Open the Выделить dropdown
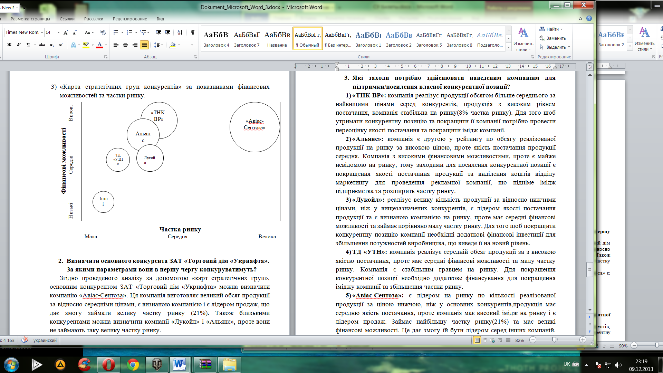663x373 pixels. pos(555,47)
